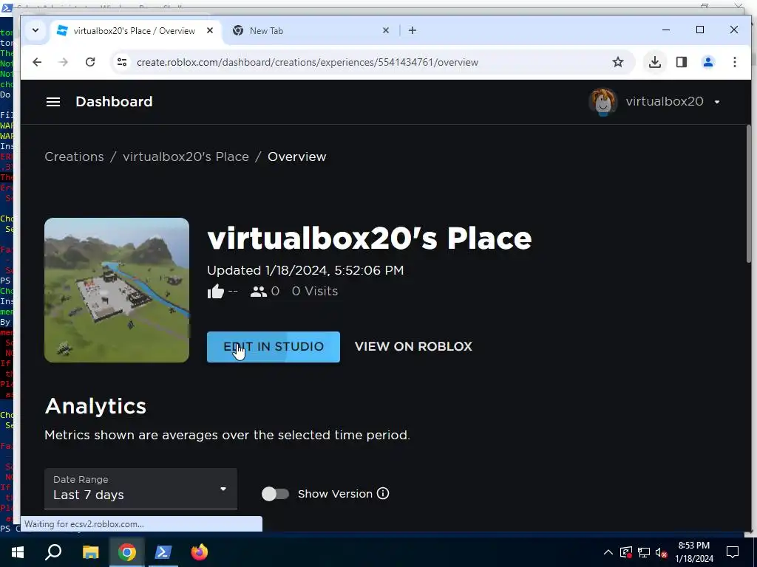
Task: Show hidden system tray icons
Action: pyautogui.click(x=608, y=552)
